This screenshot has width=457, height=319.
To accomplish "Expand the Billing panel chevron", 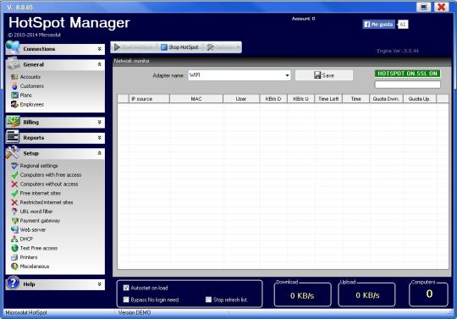I will coord(99,122).
